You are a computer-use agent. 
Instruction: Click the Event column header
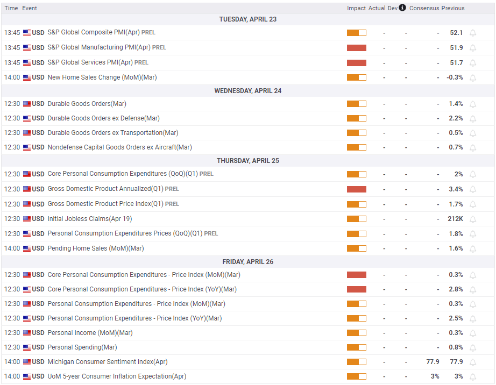coord(30,8)
